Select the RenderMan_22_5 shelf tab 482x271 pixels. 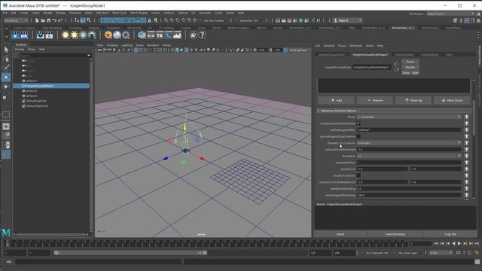click(x=403, y=28)
